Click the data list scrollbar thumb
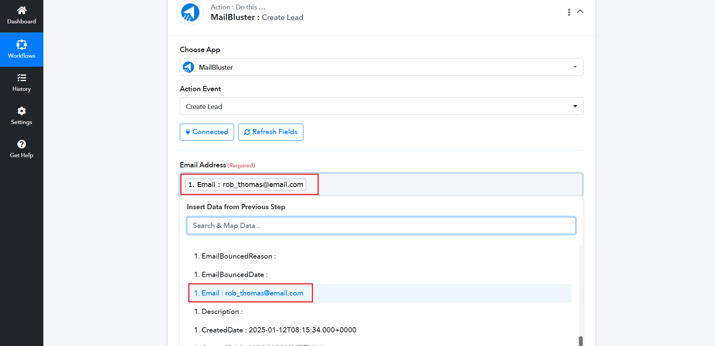Screen dimensions: 715x346 580,341
